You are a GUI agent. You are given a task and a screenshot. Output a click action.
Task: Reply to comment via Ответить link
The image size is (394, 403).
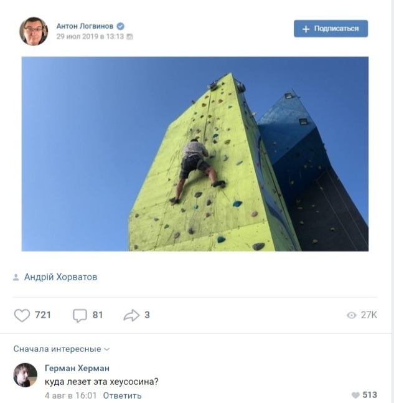coord(122,396)
